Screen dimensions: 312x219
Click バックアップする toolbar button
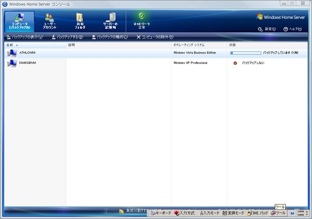click(67, 37)
